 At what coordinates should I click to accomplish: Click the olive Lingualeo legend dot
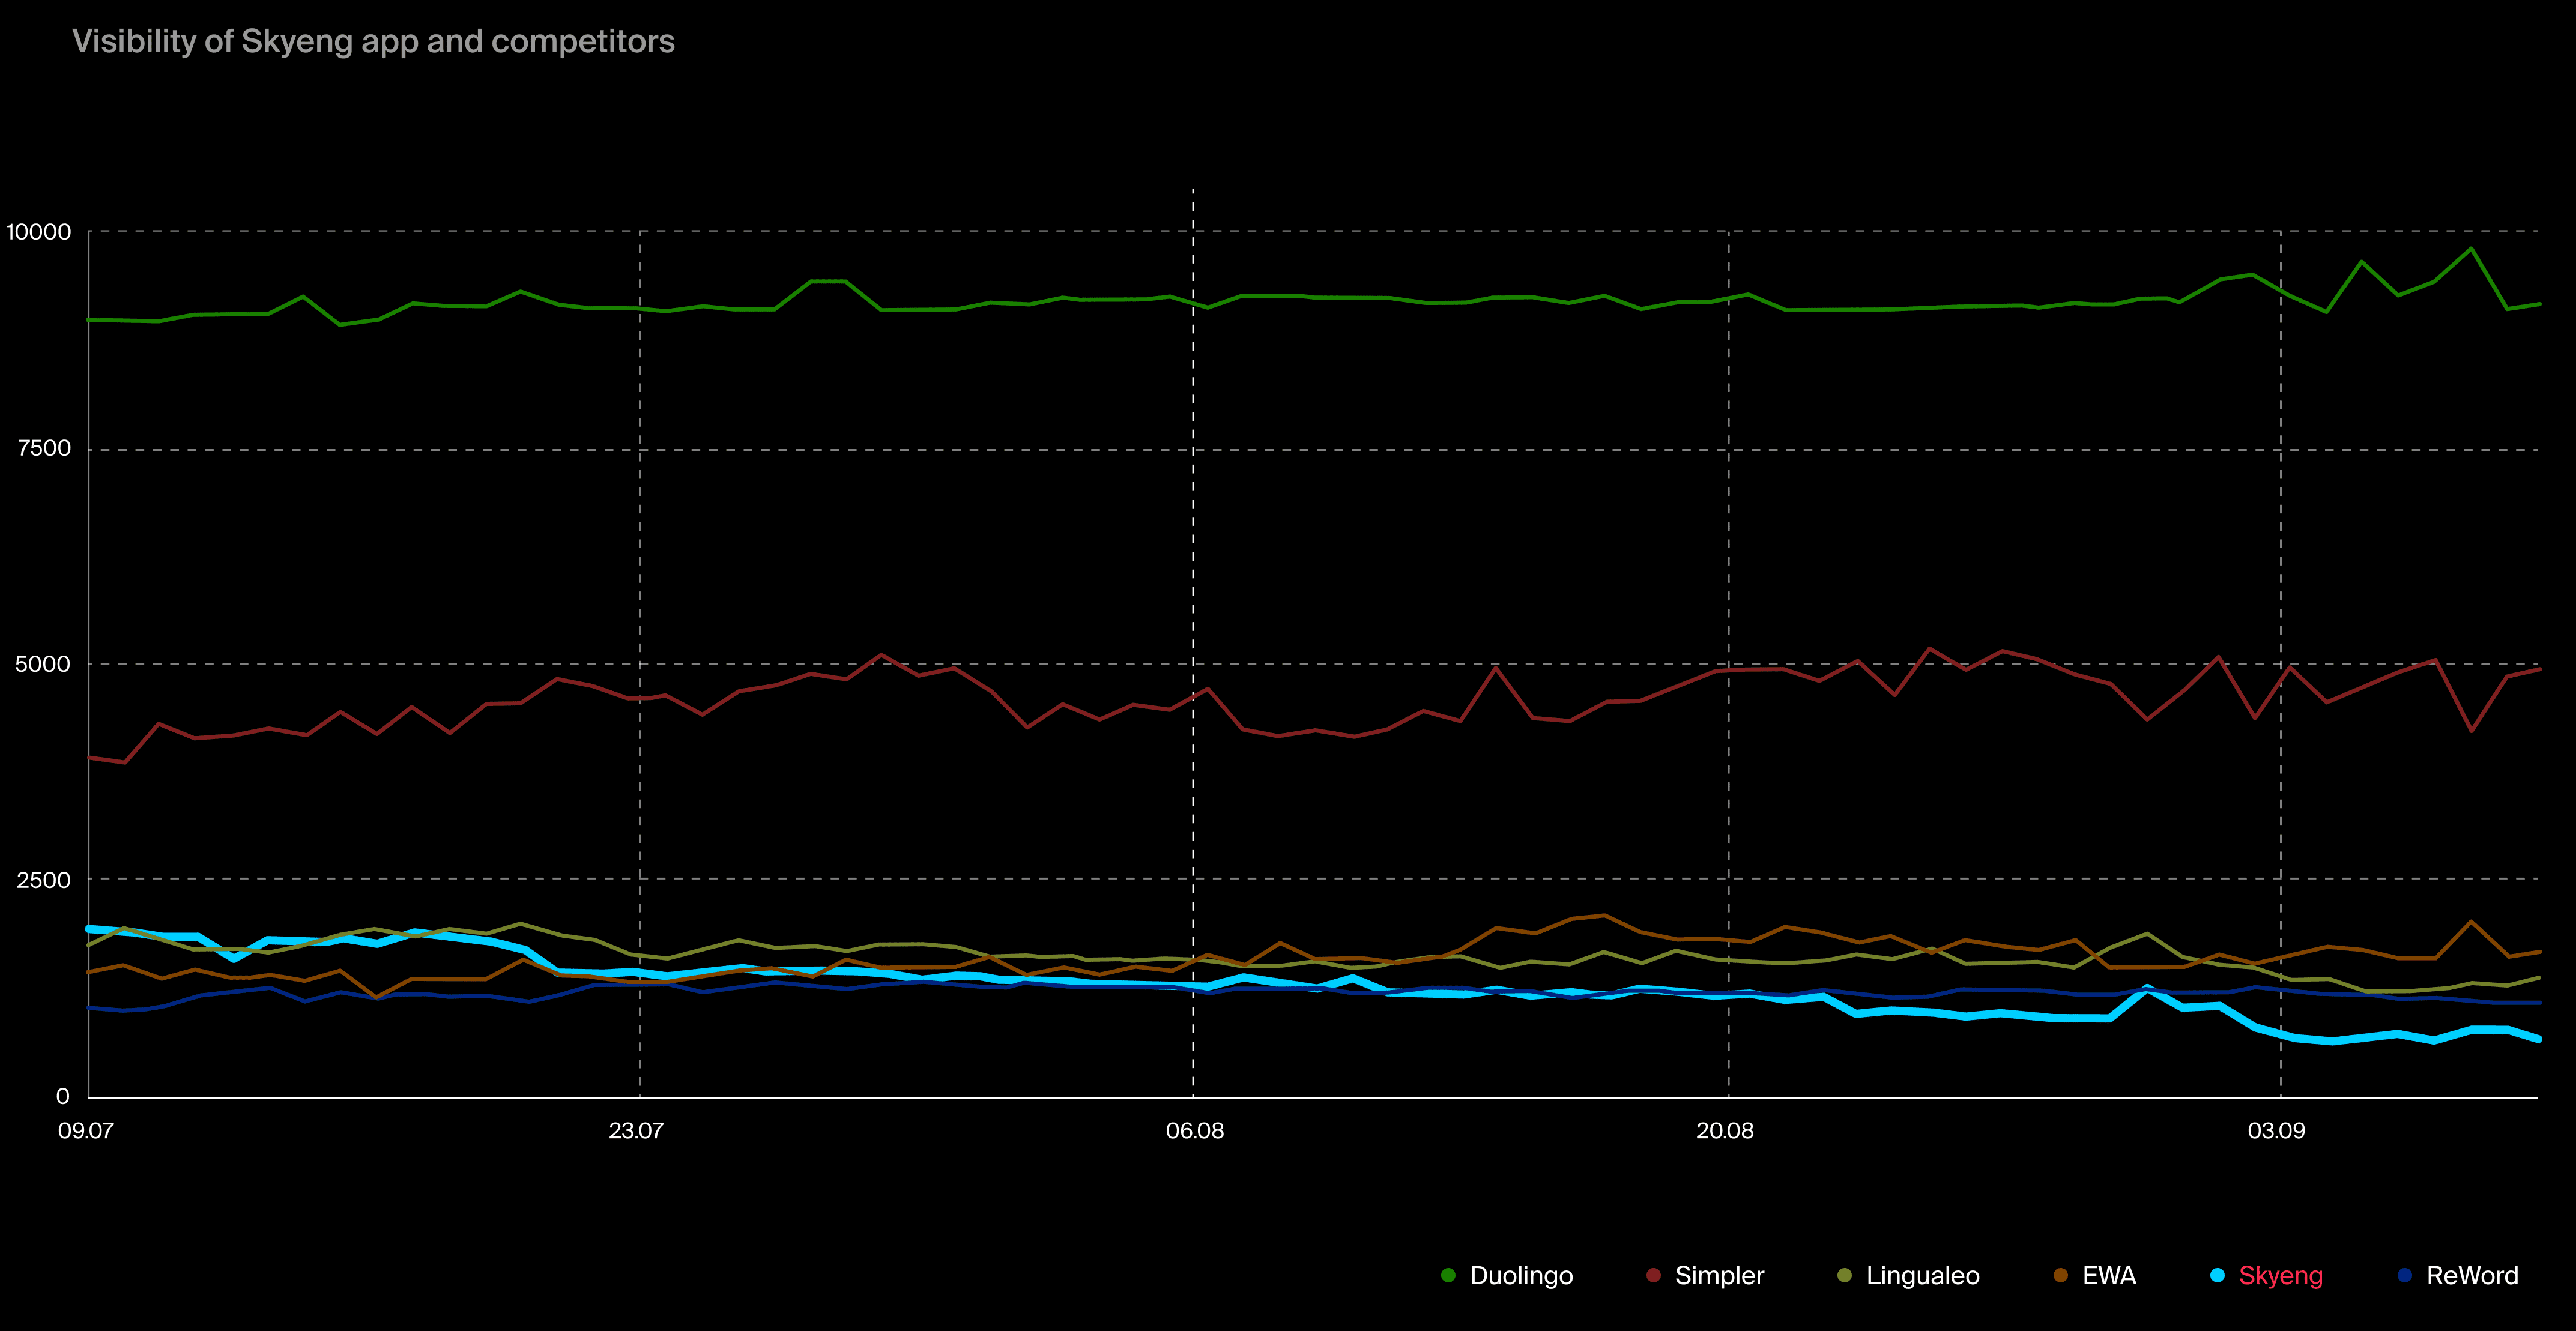pos(1844,1275)
